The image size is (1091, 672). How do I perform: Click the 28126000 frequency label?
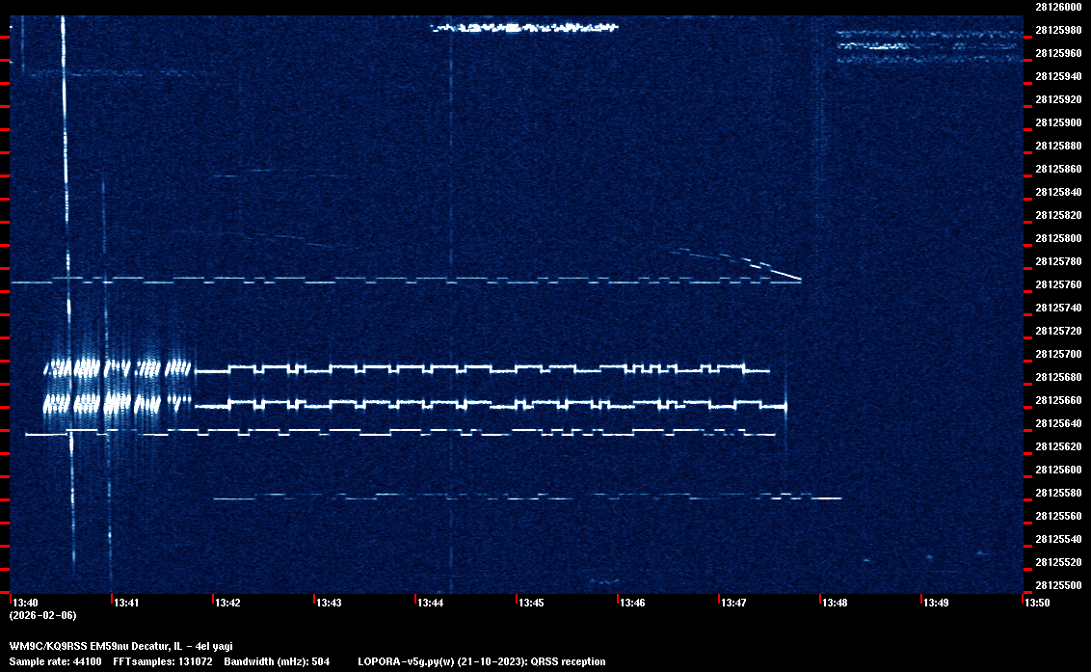(x=1057, y=7)
